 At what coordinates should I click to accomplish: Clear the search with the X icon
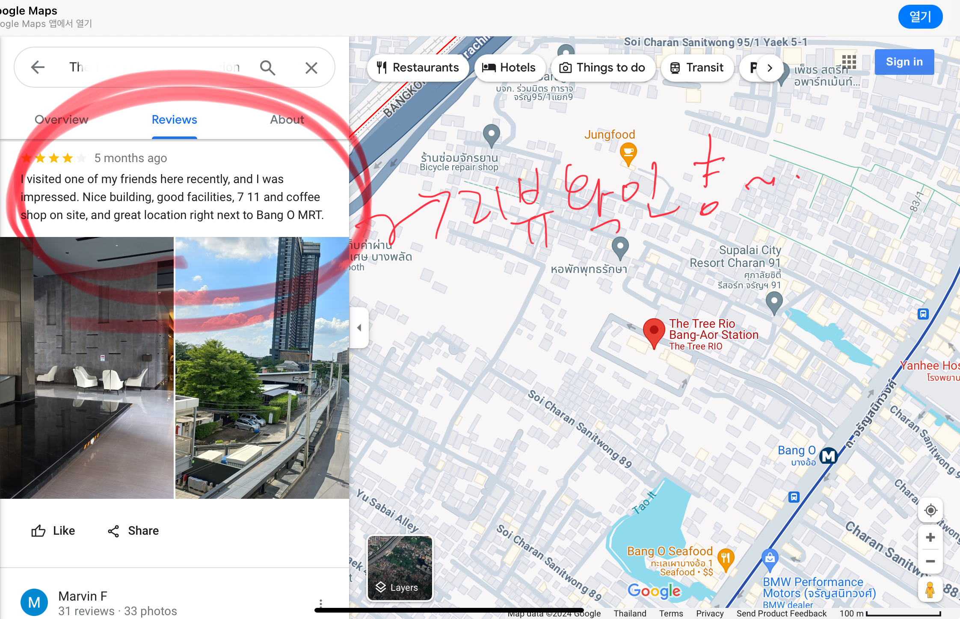(311, 68)
